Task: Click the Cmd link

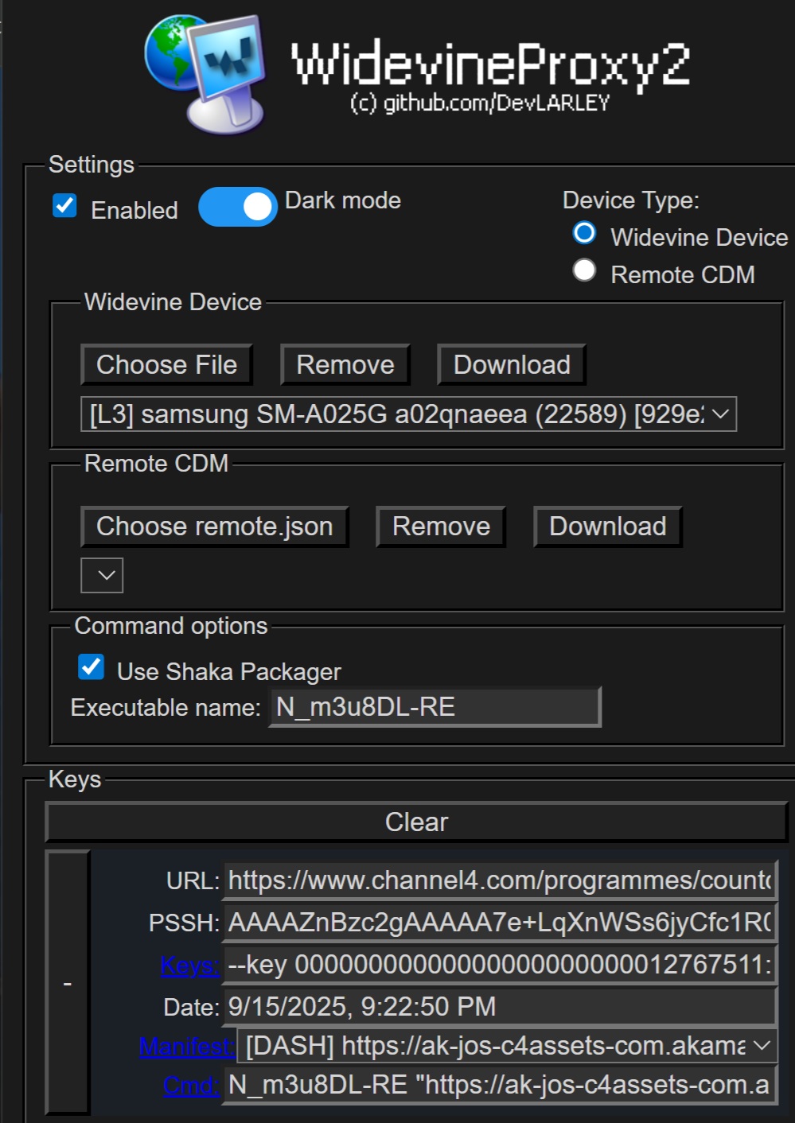Action: click(x=191, y=1086)
